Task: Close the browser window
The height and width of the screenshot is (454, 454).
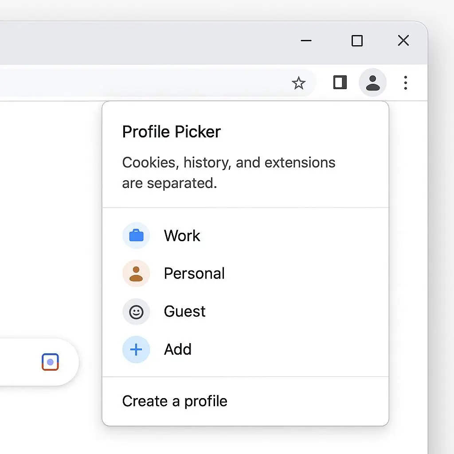Action: 403,40
